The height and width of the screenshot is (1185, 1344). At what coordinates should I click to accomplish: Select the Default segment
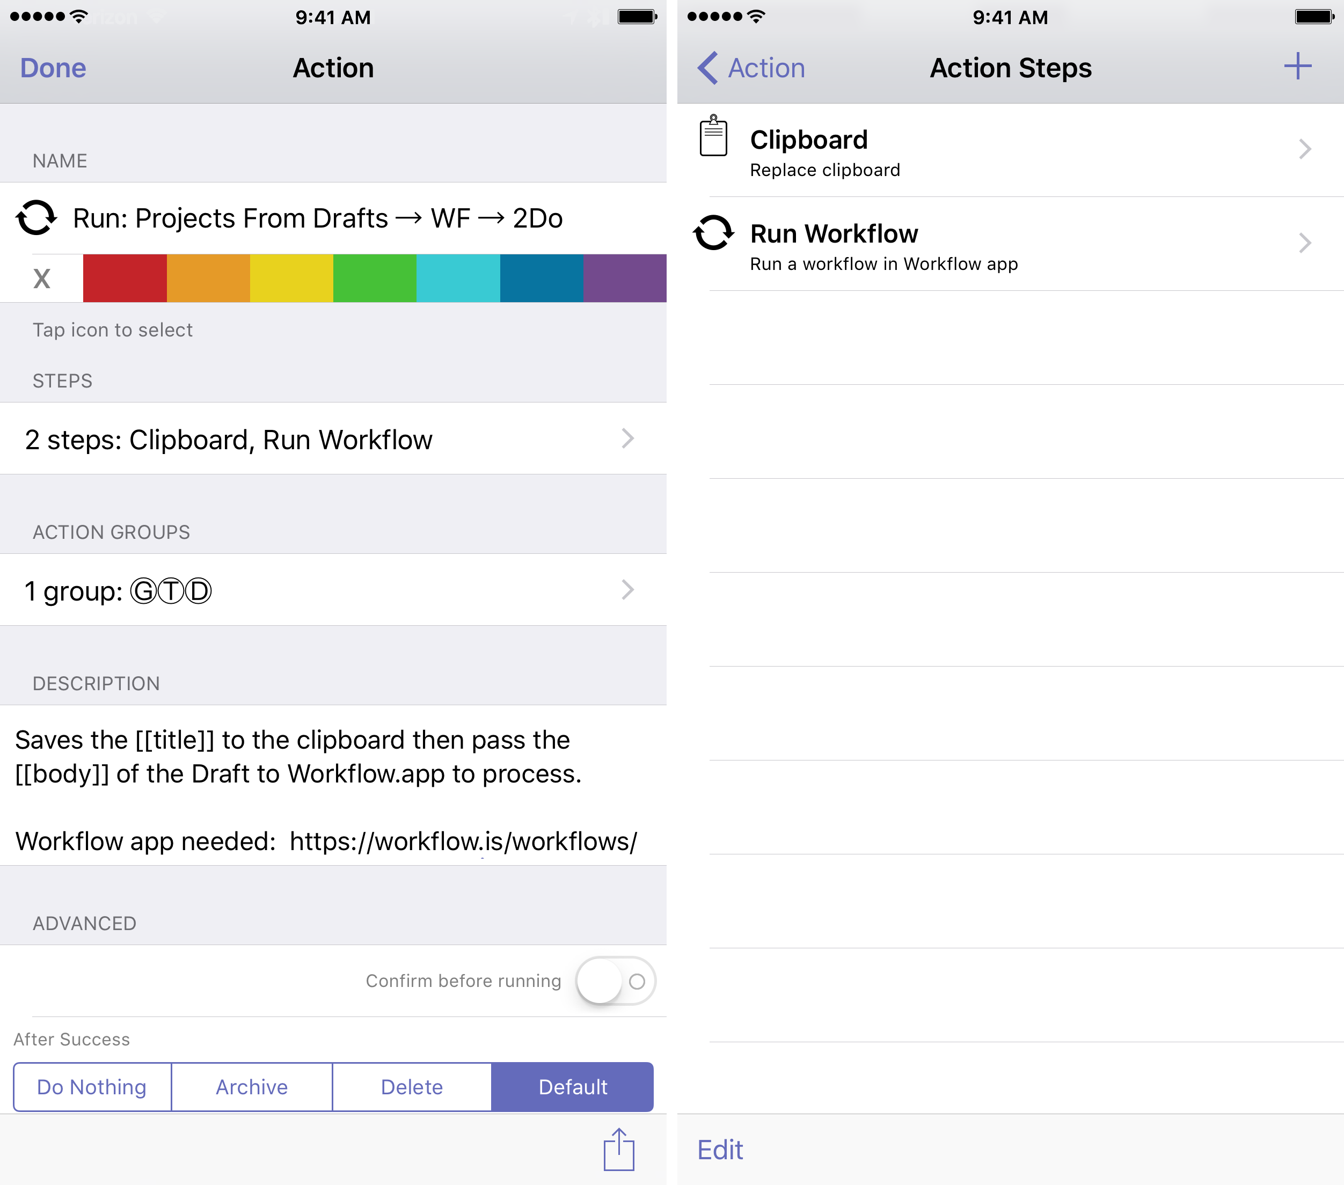pyautogui.click(x=572, y=1086)
